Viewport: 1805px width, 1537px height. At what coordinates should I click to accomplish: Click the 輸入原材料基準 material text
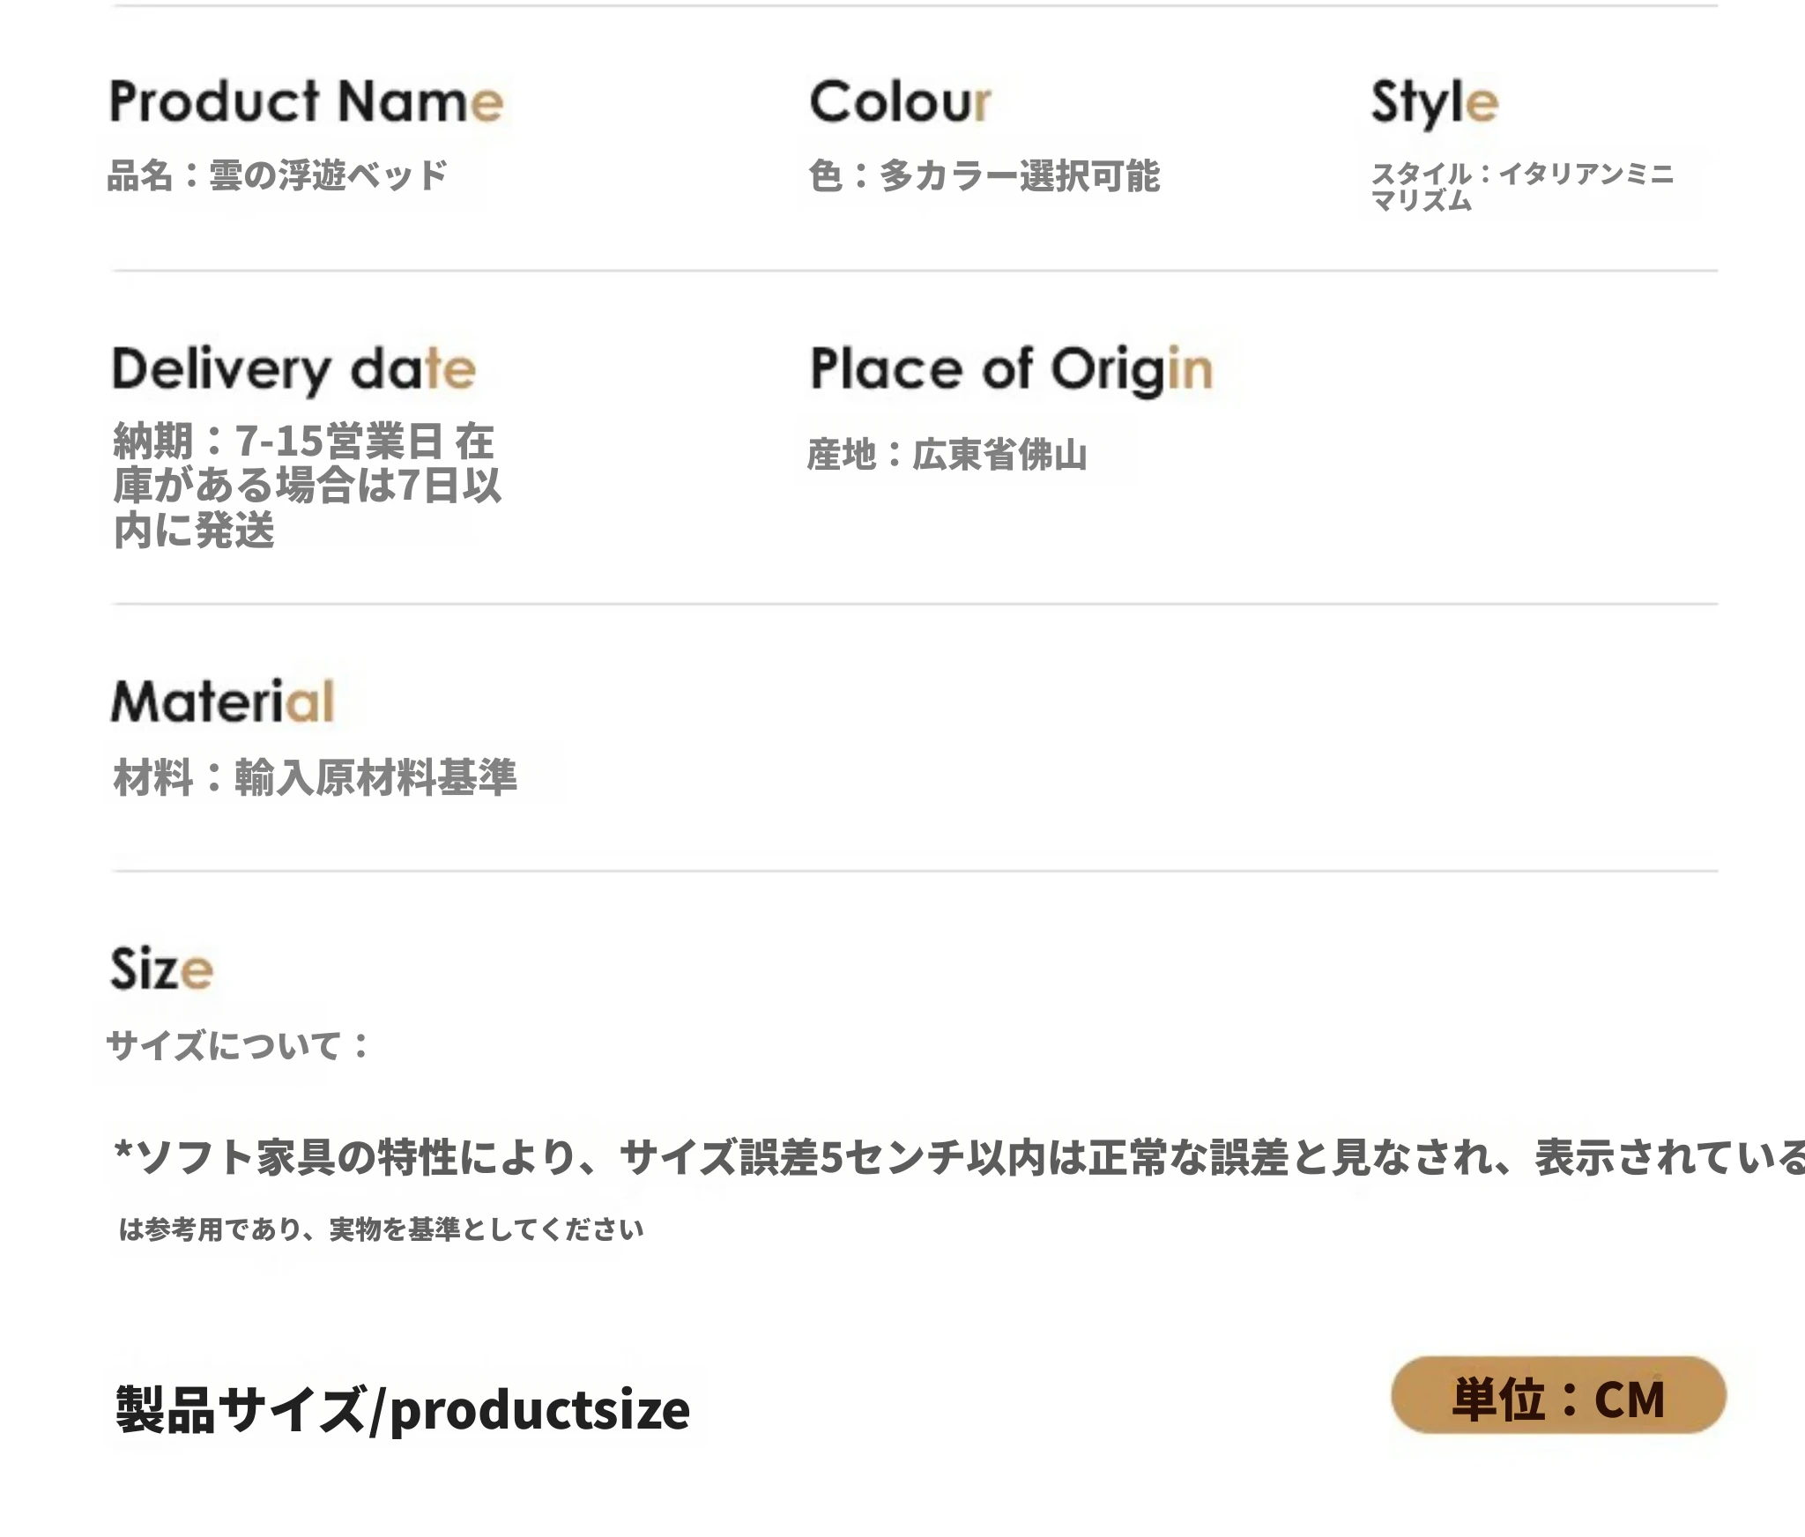point(315,777)
